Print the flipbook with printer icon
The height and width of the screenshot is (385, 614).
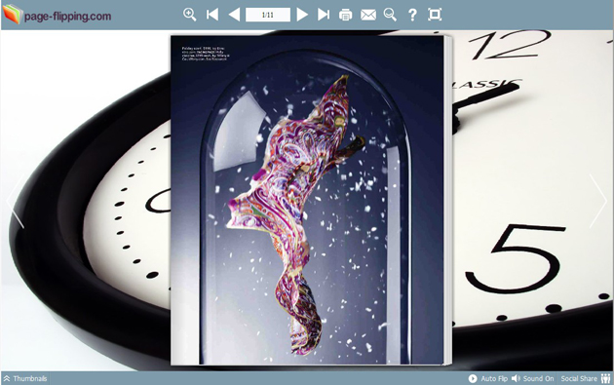[x=345, y=15]
